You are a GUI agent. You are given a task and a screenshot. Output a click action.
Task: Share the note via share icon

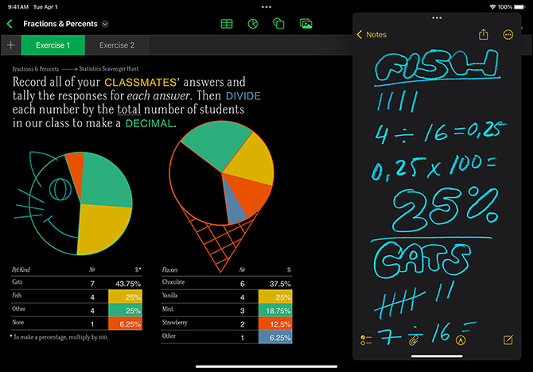[483, 35]
